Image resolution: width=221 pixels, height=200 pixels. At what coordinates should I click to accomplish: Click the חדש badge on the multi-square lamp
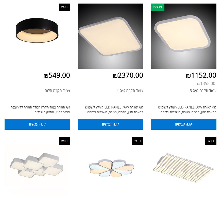pos(64,141)
